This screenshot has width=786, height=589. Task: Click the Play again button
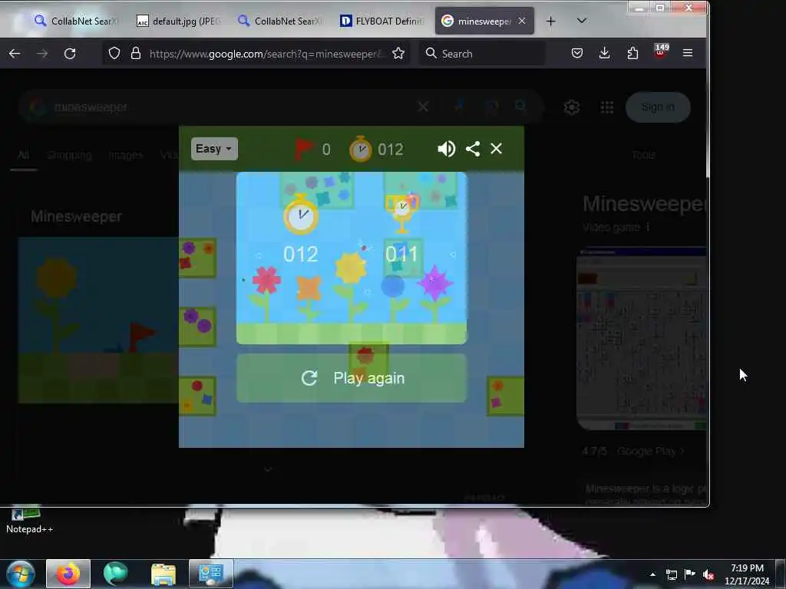[x=352, y=378]
